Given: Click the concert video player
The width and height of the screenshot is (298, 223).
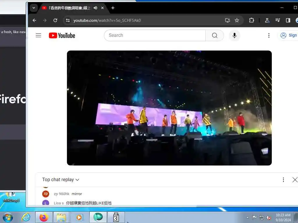Looking at the screenshot, I should [x=169, y=108].
